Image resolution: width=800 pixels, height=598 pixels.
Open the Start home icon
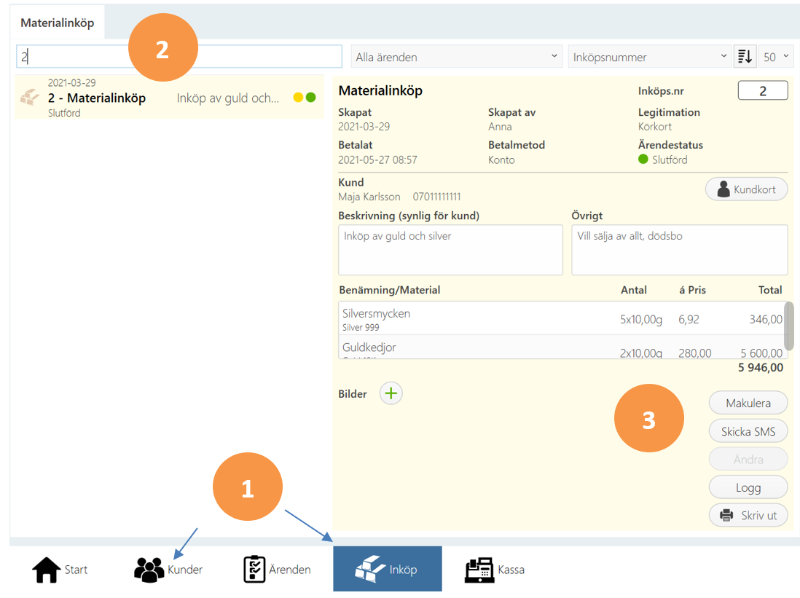pos(46,570)
